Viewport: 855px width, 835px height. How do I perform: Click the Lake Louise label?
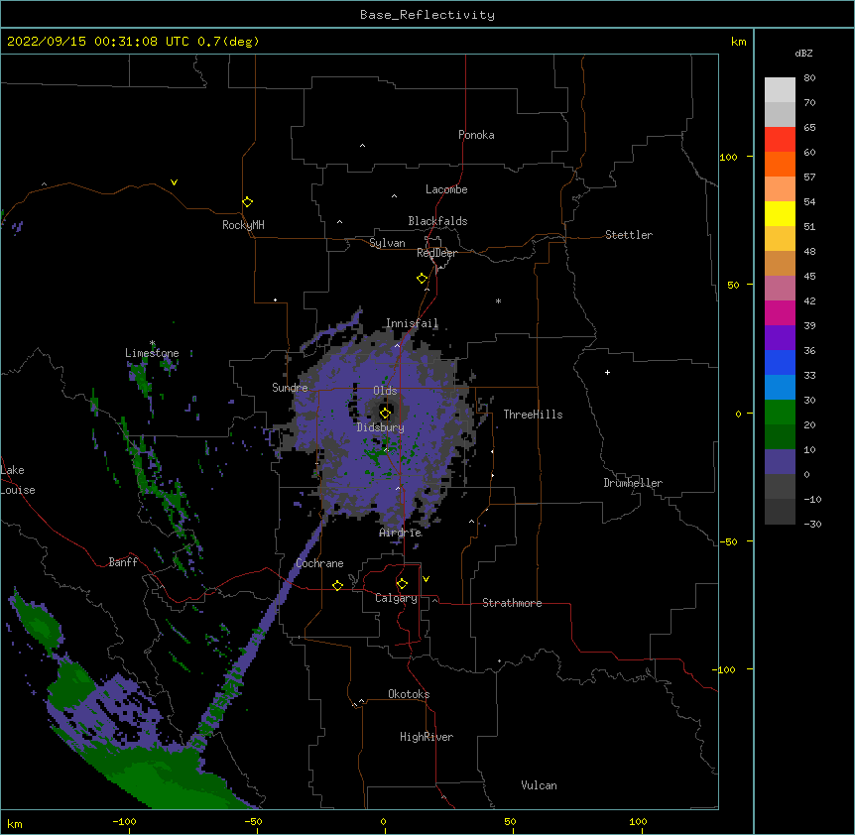coord(18,480)
